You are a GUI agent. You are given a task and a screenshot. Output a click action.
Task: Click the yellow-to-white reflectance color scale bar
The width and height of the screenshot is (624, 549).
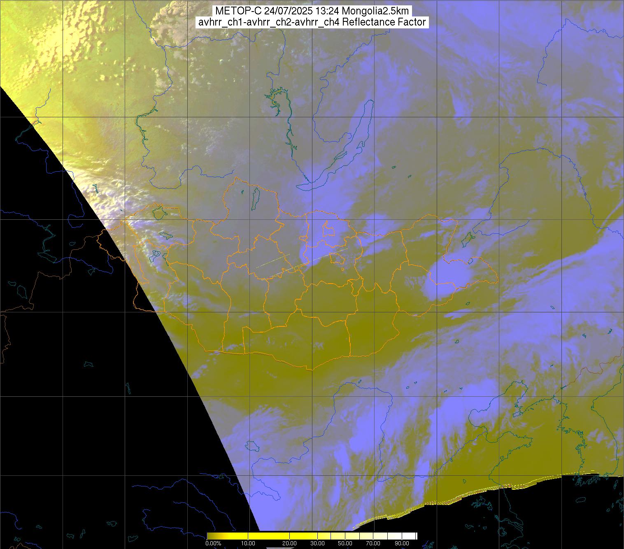tap(312, 536)
